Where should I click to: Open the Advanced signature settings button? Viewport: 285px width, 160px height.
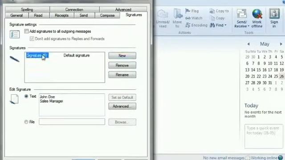point(122,106)
